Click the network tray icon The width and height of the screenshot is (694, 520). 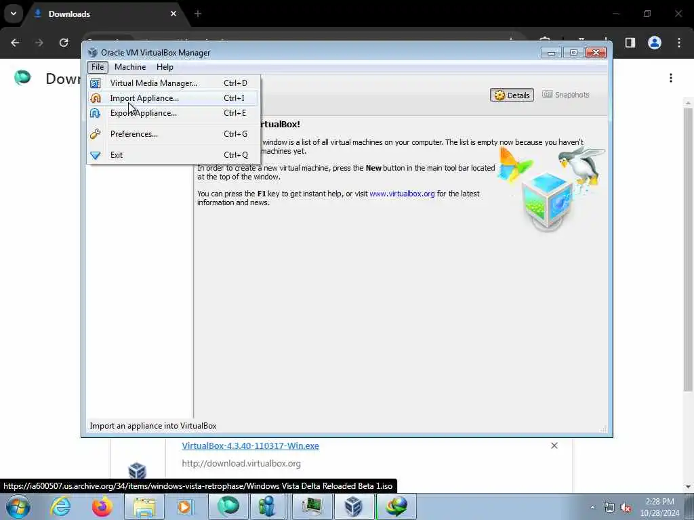click(609, 508)
